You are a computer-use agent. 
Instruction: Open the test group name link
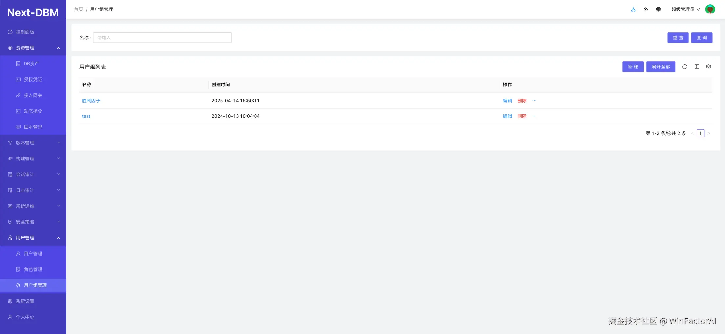tap(86, 116)
